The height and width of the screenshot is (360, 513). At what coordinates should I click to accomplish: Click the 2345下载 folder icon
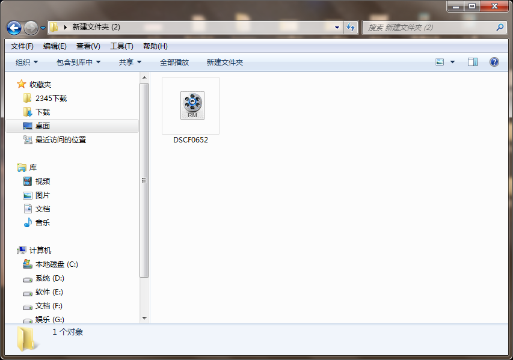pyautogui.click(x=28, y=98)
